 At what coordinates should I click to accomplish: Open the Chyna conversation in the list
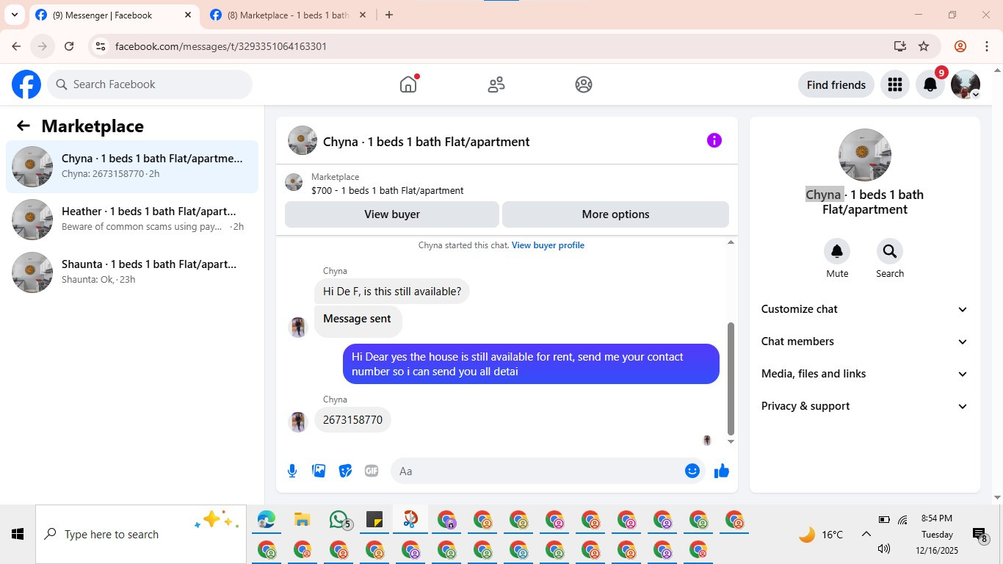coord(132,167)
